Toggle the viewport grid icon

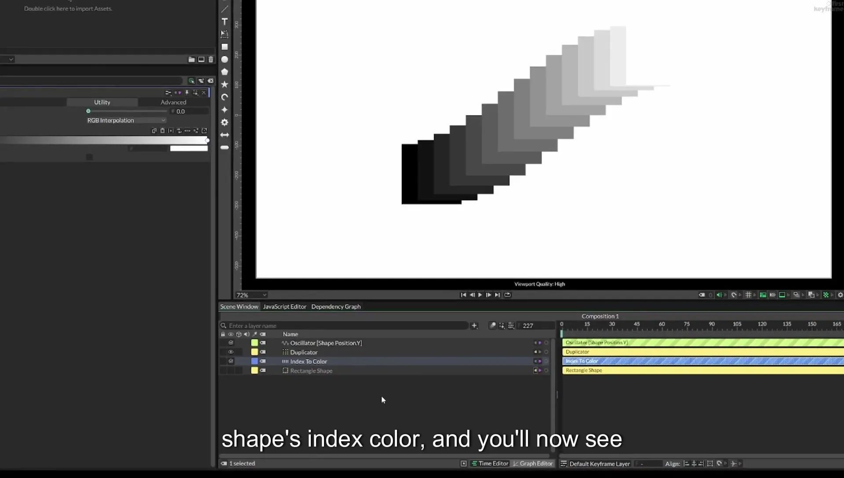pos(748,295)
